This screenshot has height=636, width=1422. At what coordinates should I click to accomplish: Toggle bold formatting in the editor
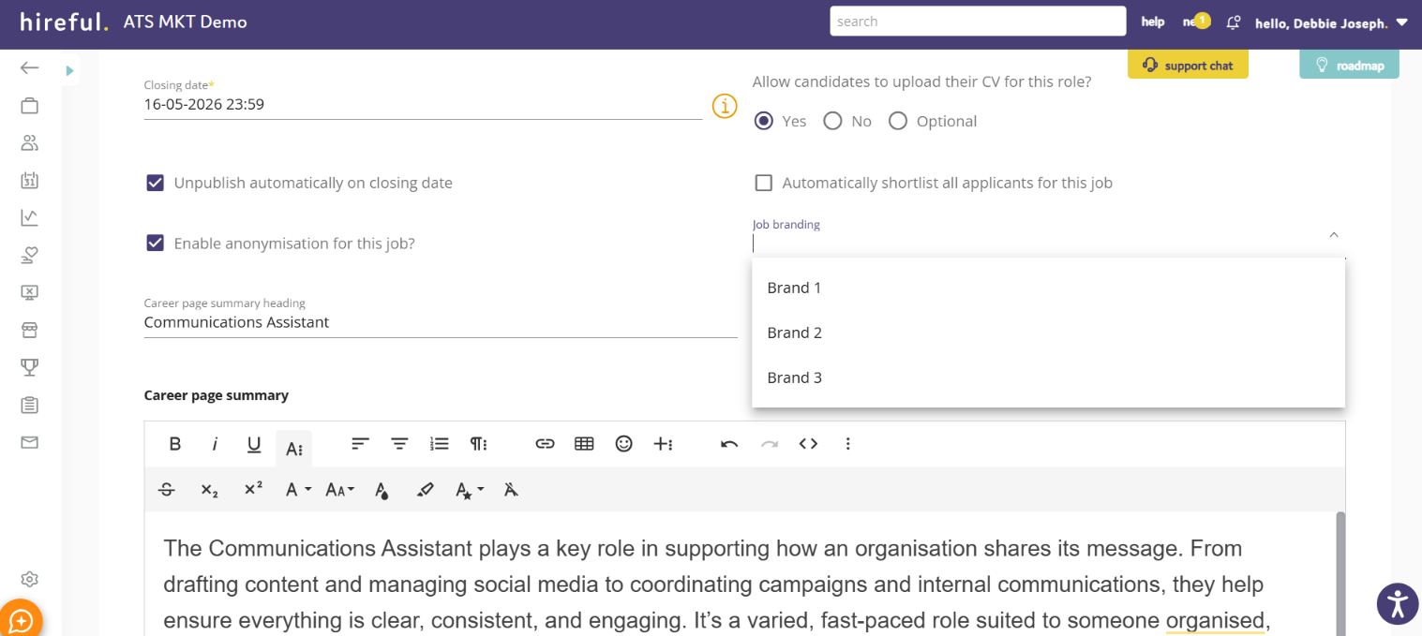175,444
